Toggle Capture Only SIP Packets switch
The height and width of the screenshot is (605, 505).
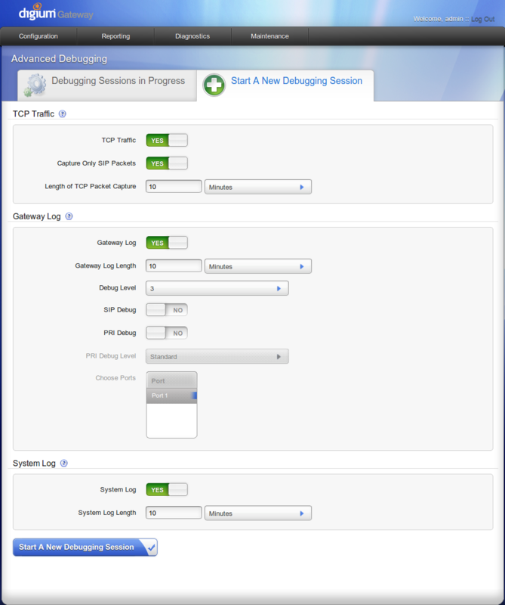click(x=167, y=163)
